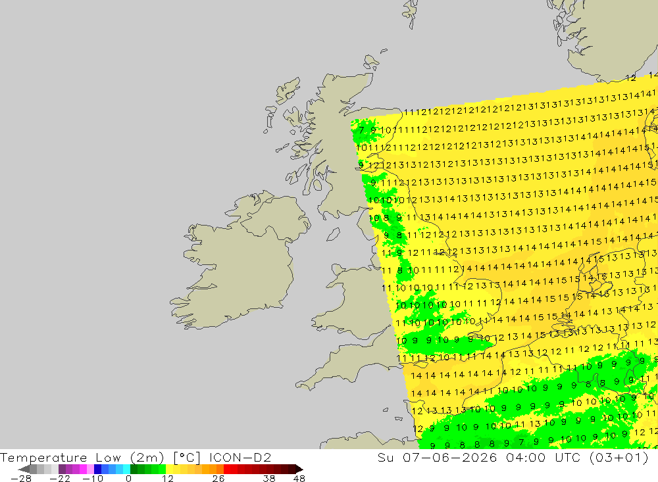The width and height of the screenshot is (658, 482).
Task: Click the dark right arrow of the color scale
Action: pyautogui.click(x=299, y=469)
